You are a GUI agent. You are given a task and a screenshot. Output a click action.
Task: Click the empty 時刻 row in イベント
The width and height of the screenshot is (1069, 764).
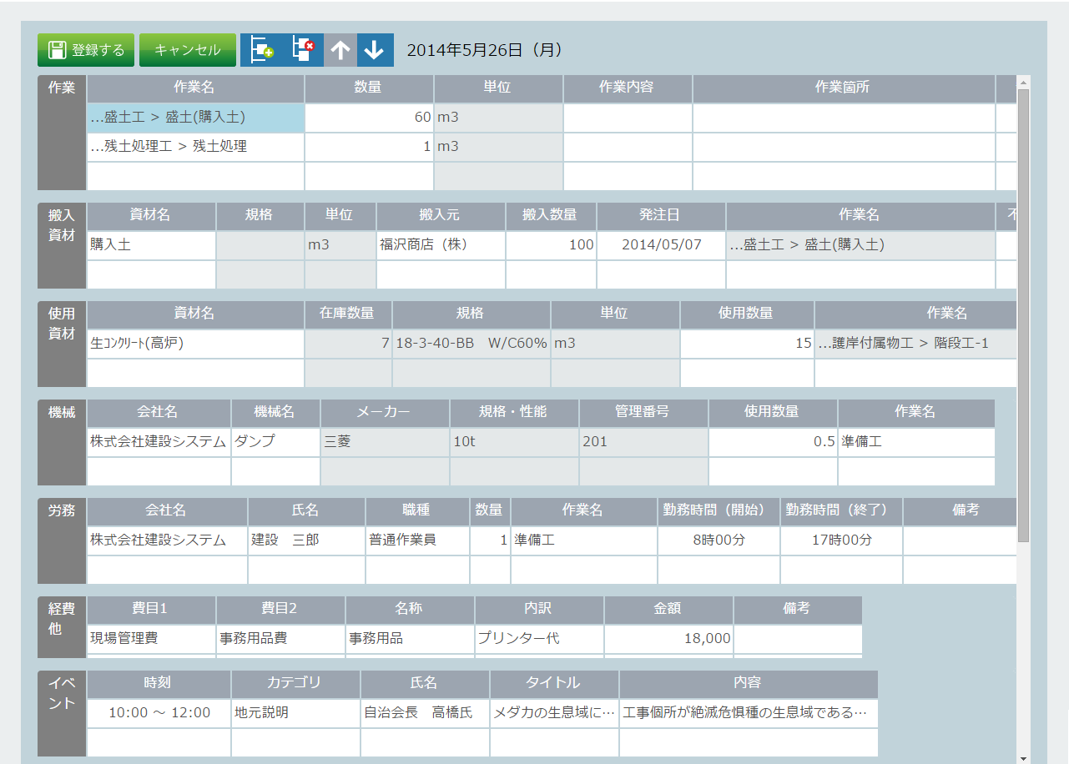coord(159,742)
